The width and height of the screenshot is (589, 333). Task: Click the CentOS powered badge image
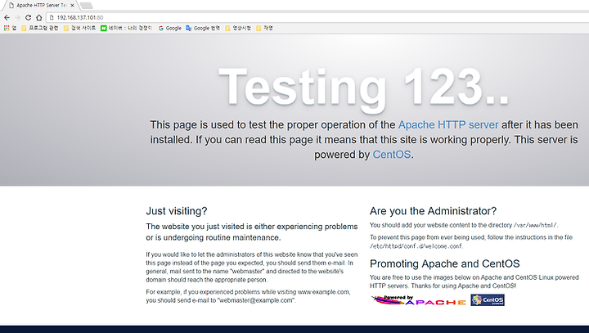[x=488, y=300]
